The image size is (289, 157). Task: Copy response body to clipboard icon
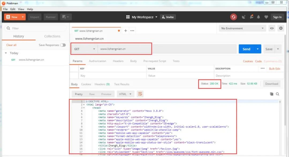pyautogui.click(x=272, y=94)
